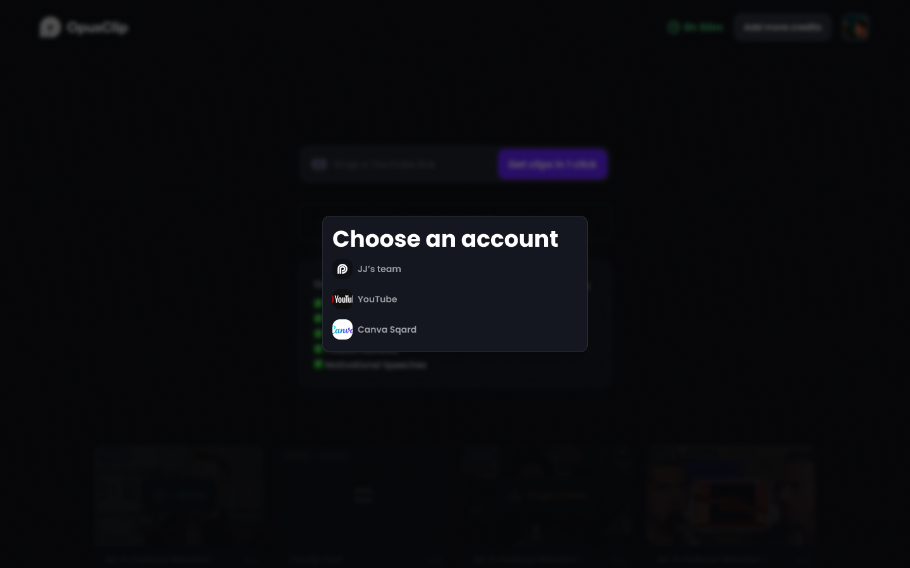Open the colorful fourth project thumbnail

pos(731,495)
